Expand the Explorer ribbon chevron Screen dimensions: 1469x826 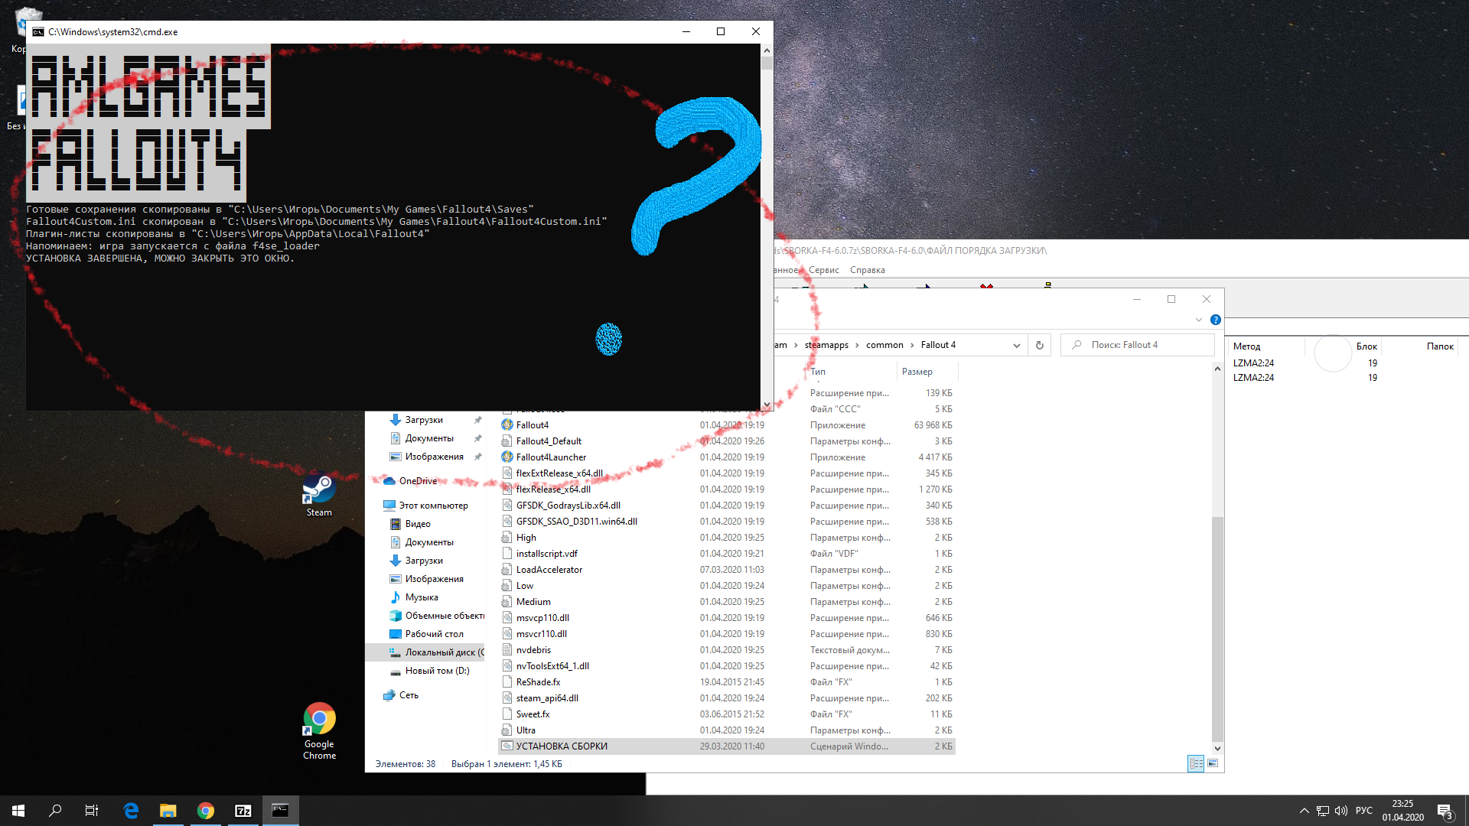pos(1198,320)
